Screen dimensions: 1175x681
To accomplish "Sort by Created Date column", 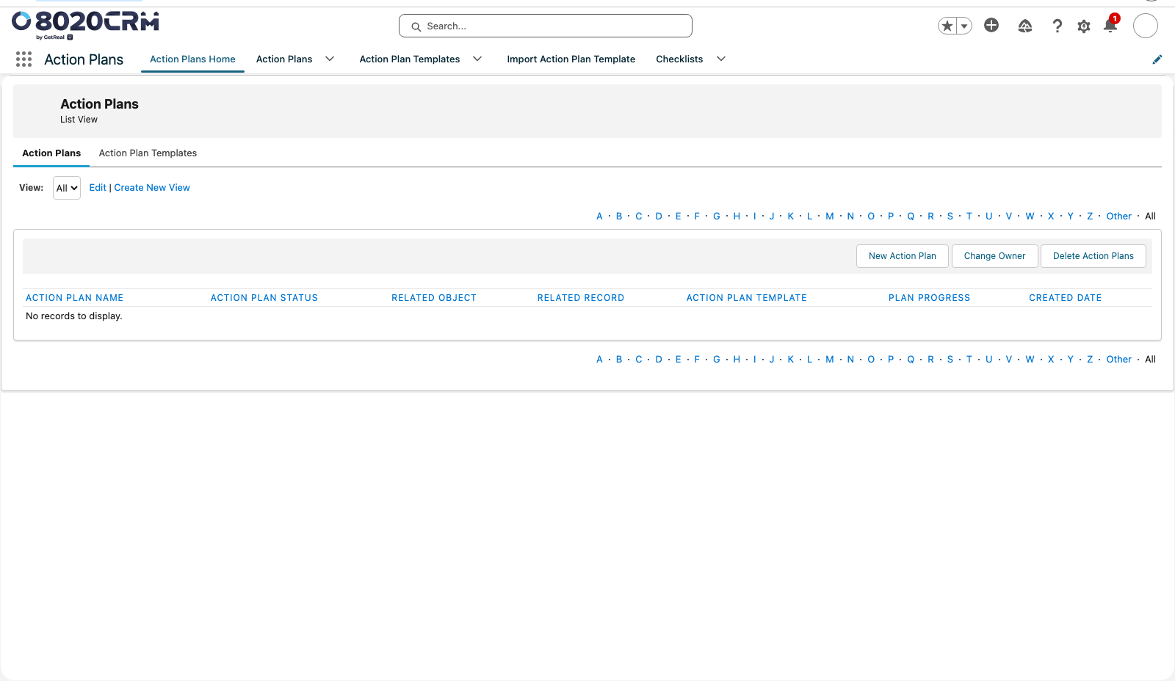I will [x=1066, y=298].
